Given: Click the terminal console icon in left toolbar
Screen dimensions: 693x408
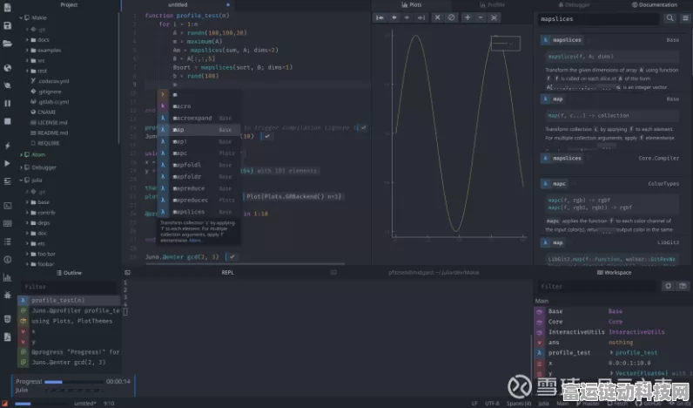Looking at the screenshot, I should [7, 206].
